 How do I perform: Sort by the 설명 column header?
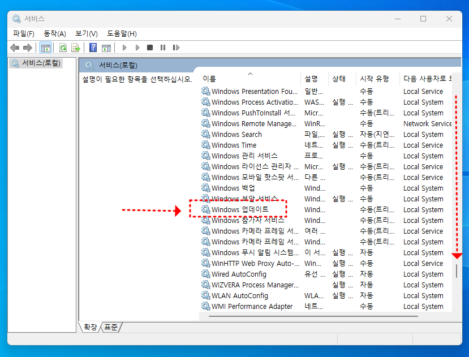pyautogui.click(x=315, y=79)
